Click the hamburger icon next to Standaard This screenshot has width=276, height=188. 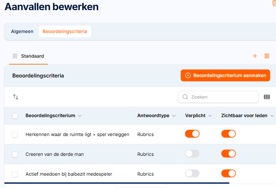(15, 56)
